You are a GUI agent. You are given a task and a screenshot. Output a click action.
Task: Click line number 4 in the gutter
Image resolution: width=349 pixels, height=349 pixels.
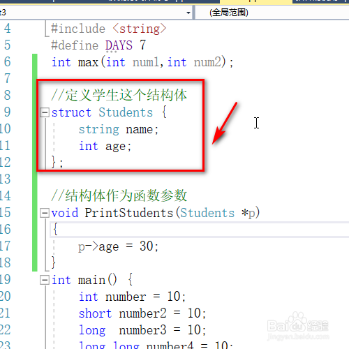click(x=7, y=29)
